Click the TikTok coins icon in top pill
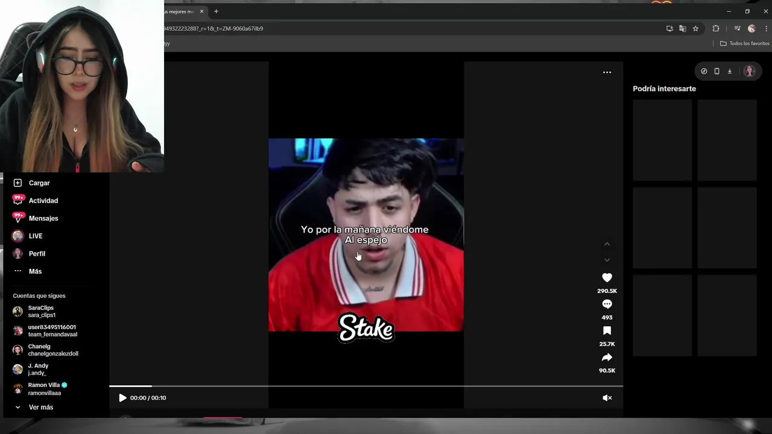 [704, 71]
